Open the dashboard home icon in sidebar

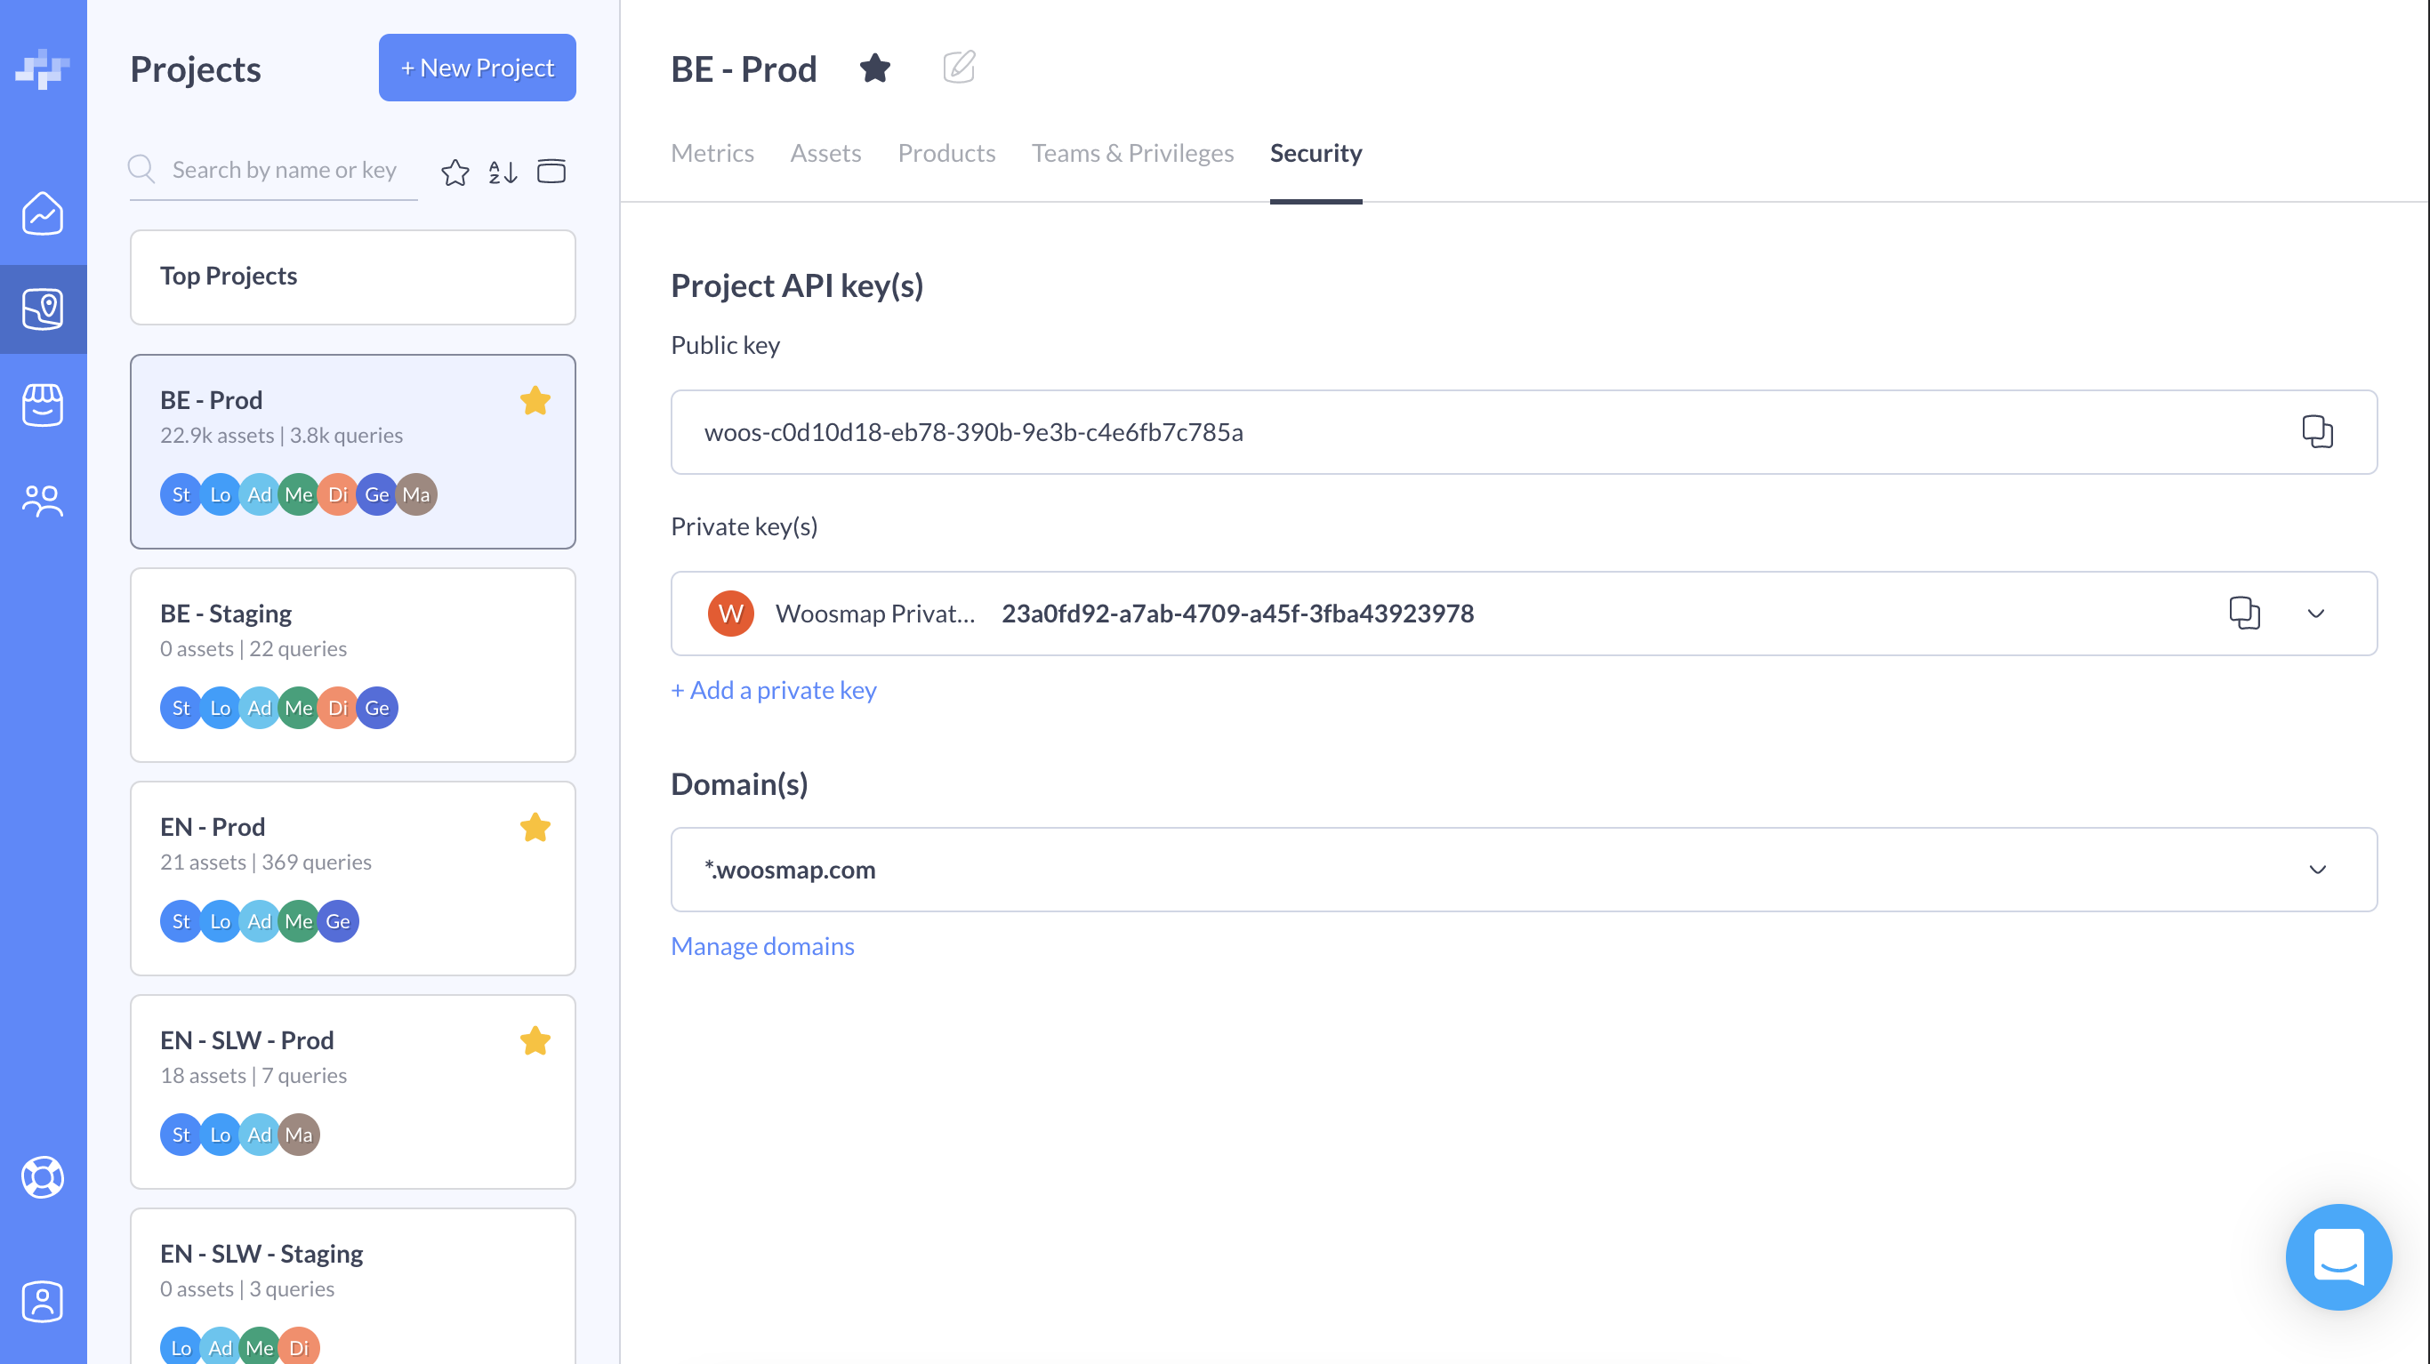click(x=43, y=214)
